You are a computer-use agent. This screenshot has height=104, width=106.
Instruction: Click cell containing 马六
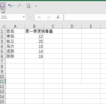[15, 46]
